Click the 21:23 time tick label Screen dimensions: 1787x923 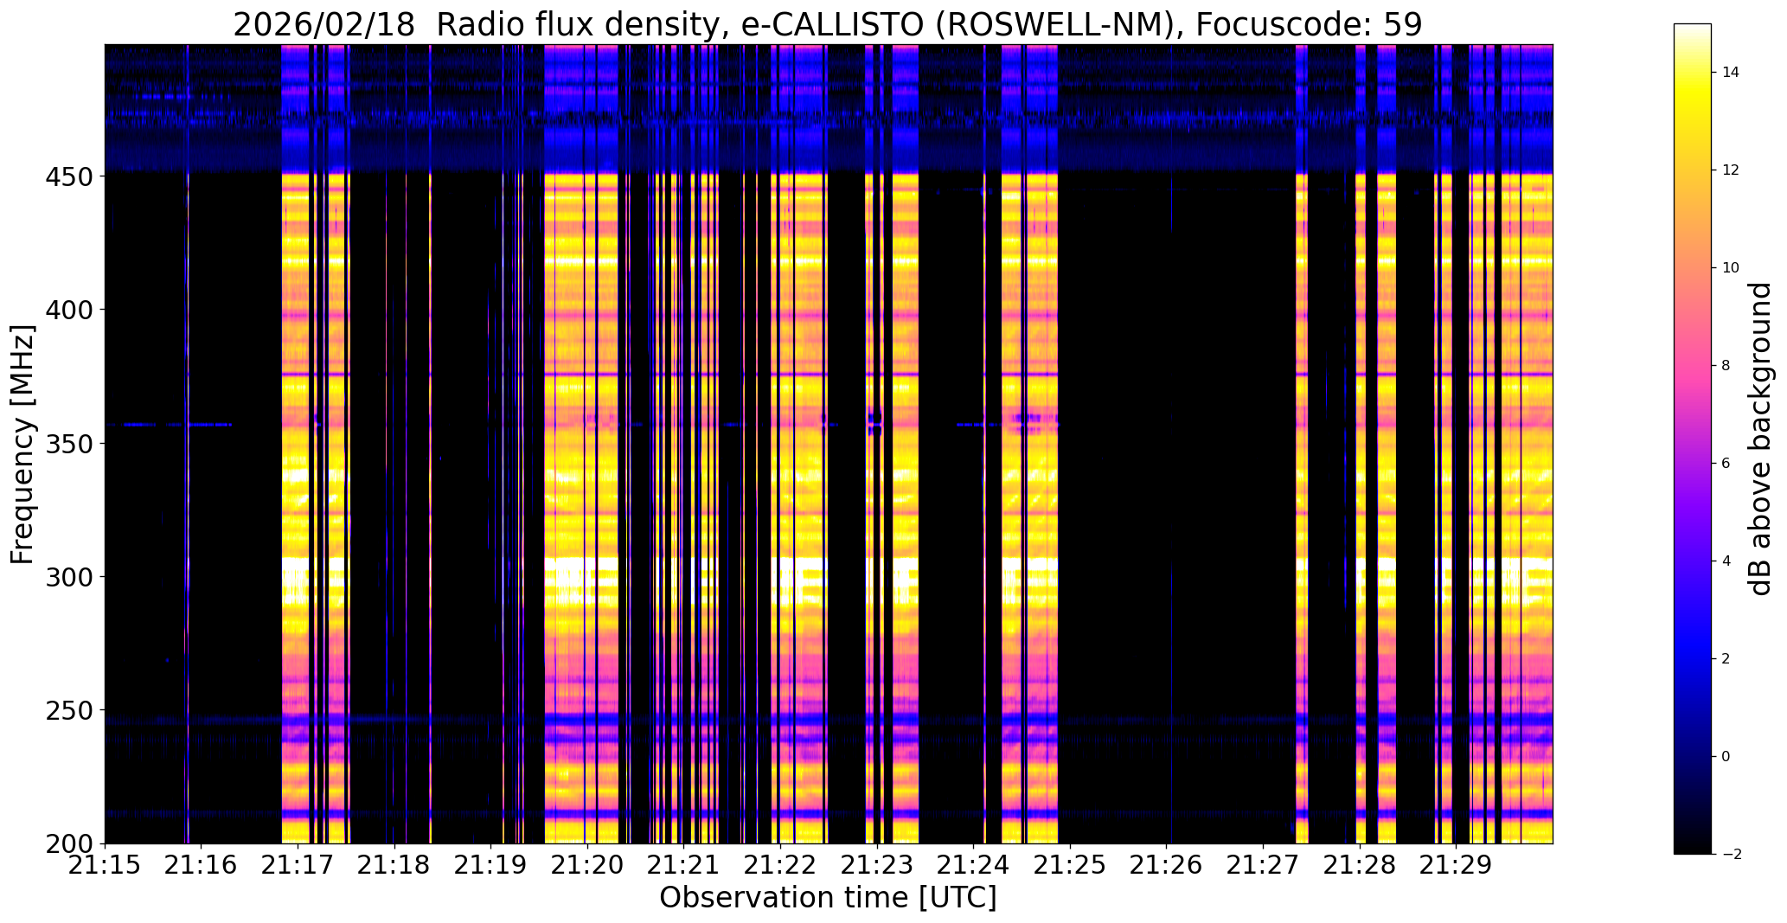(x=877, y=865)
